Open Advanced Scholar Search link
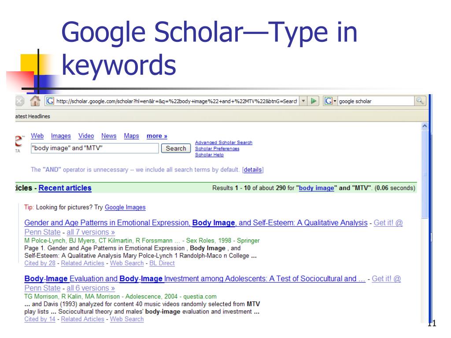 (x=223, y=143)
